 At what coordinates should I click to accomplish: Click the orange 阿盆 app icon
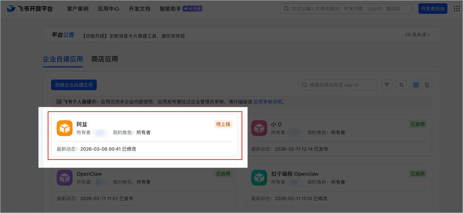tap(65, 128)
